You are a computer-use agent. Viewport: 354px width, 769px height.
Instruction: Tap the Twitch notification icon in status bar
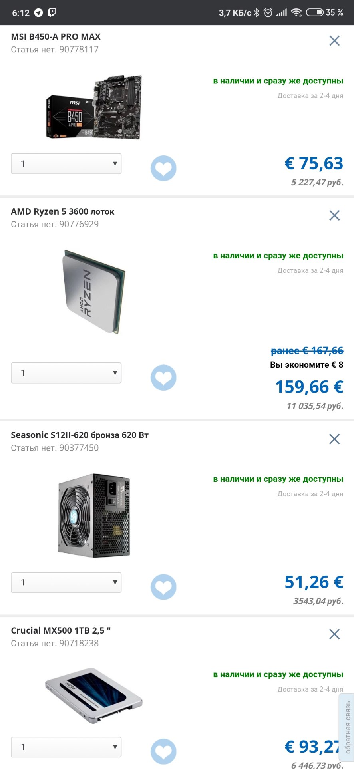52,12
